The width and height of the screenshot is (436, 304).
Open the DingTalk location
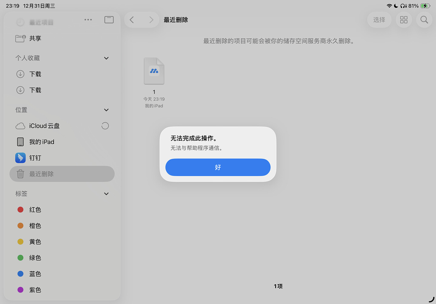[x=35, y=158]
